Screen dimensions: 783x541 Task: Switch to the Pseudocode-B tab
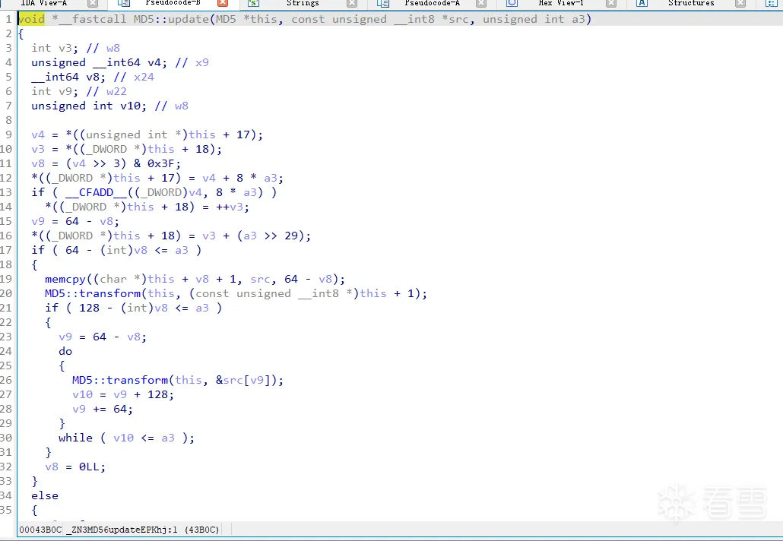[173, 3]
